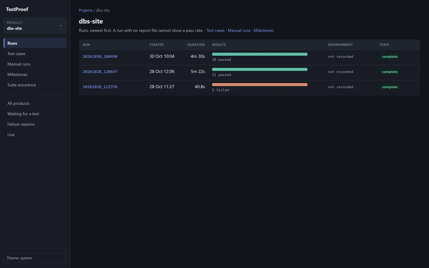Click the 5 failed label
This screenshot has width=429, height=268.
click(220, 90)
